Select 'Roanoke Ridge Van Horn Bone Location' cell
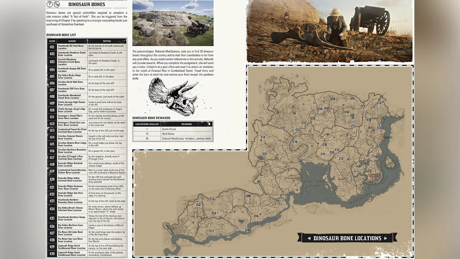 coord(72,194)
